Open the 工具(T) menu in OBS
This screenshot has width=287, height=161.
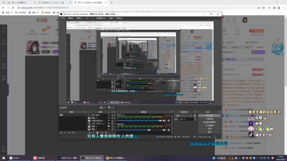tap(111, 18)
